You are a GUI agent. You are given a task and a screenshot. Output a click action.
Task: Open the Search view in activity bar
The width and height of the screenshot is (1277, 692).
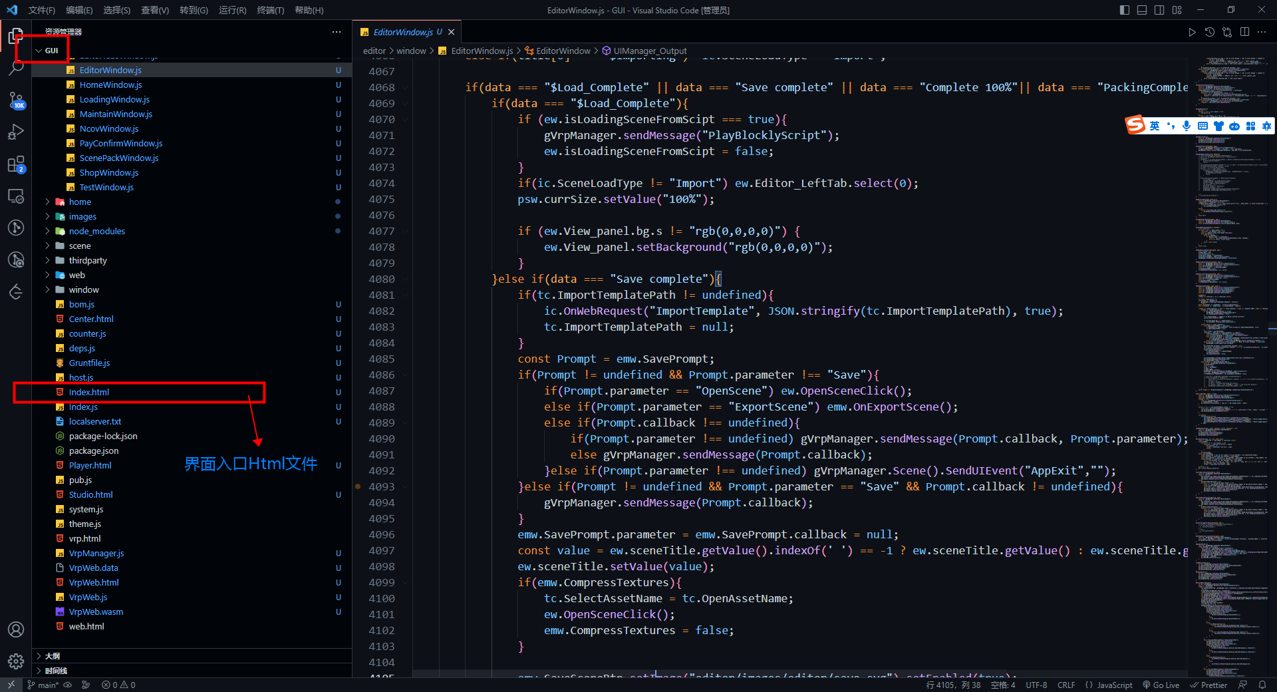[16, 67]
